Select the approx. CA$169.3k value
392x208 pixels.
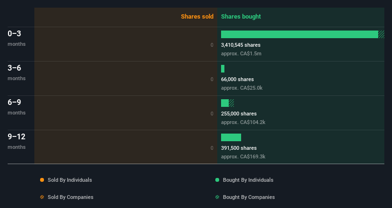coord(243,156)
